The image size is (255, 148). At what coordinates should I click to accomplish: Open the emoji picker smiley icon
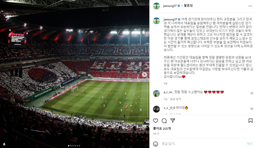tap(155, 144)
